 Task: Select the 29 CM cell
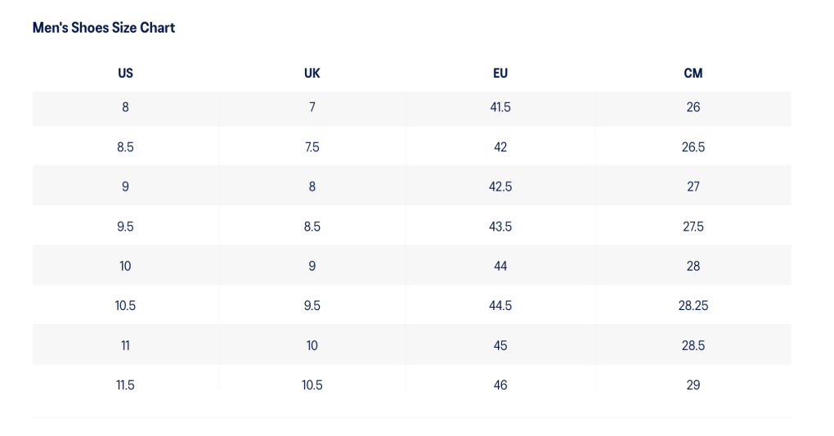click(693, 385)
